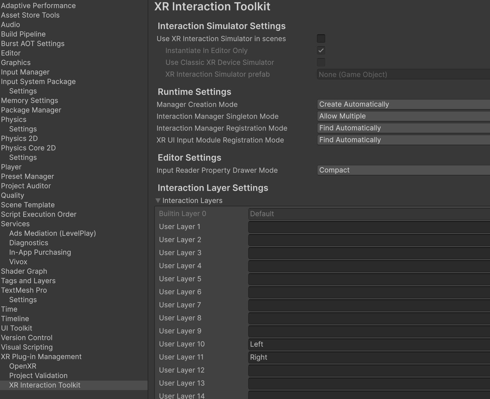
Task: Open the Shader Graph settings
Action: coord(24,271)
